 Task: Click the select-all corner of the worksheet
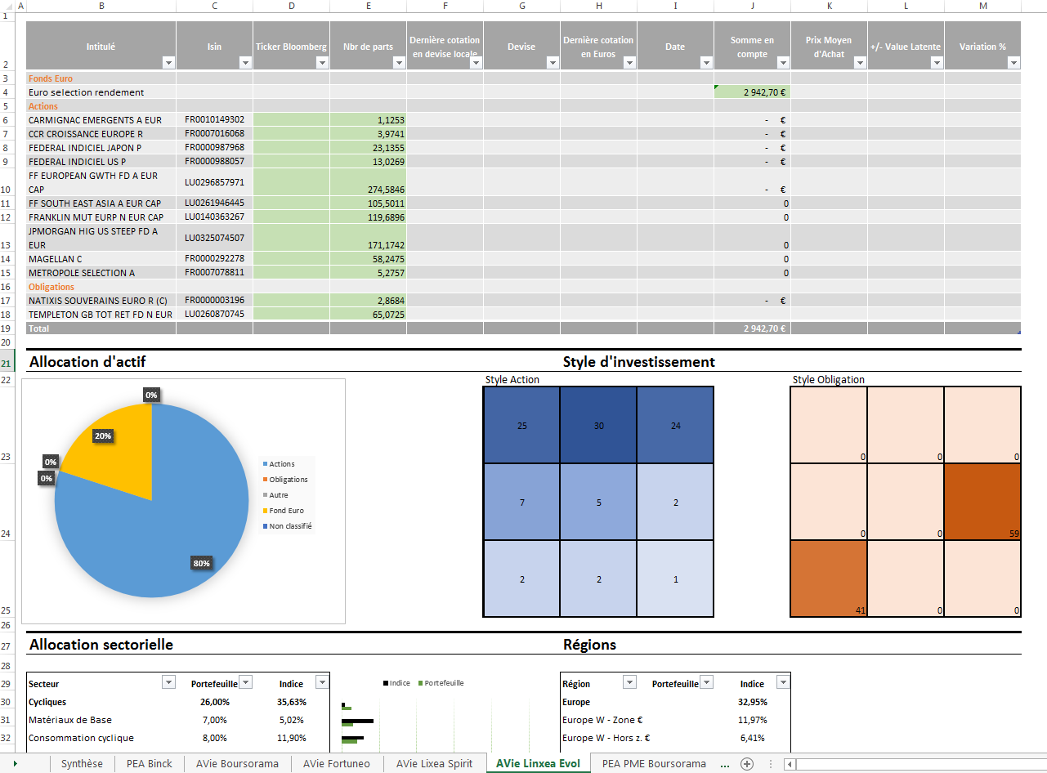tap(8, 6)
